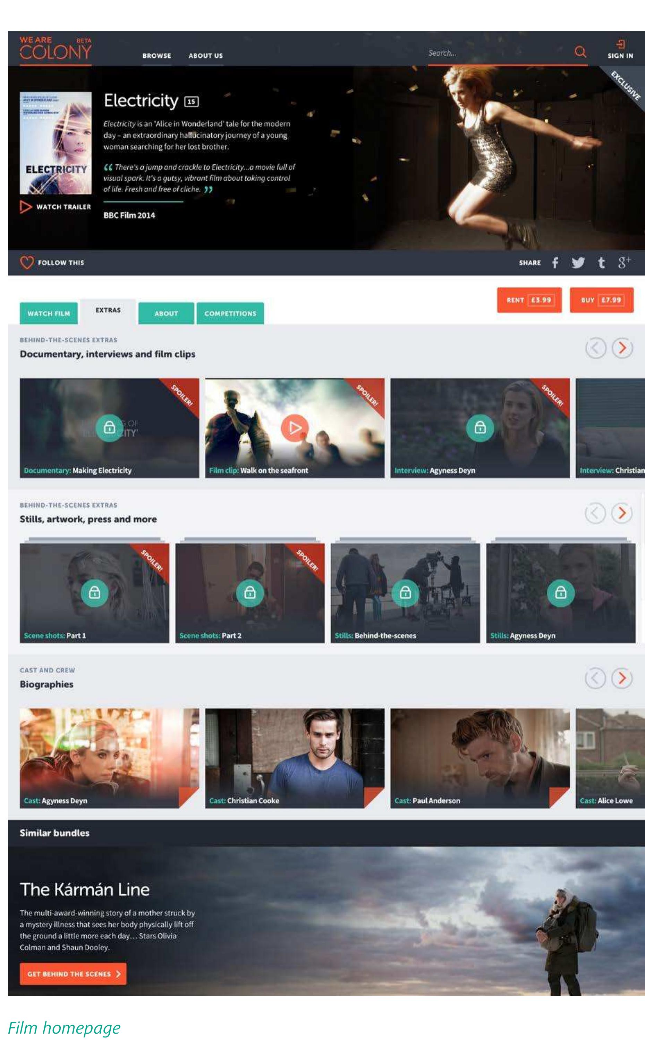Next arrow in Biographies section
645x1051 pixels.
(x=622, y=678)
